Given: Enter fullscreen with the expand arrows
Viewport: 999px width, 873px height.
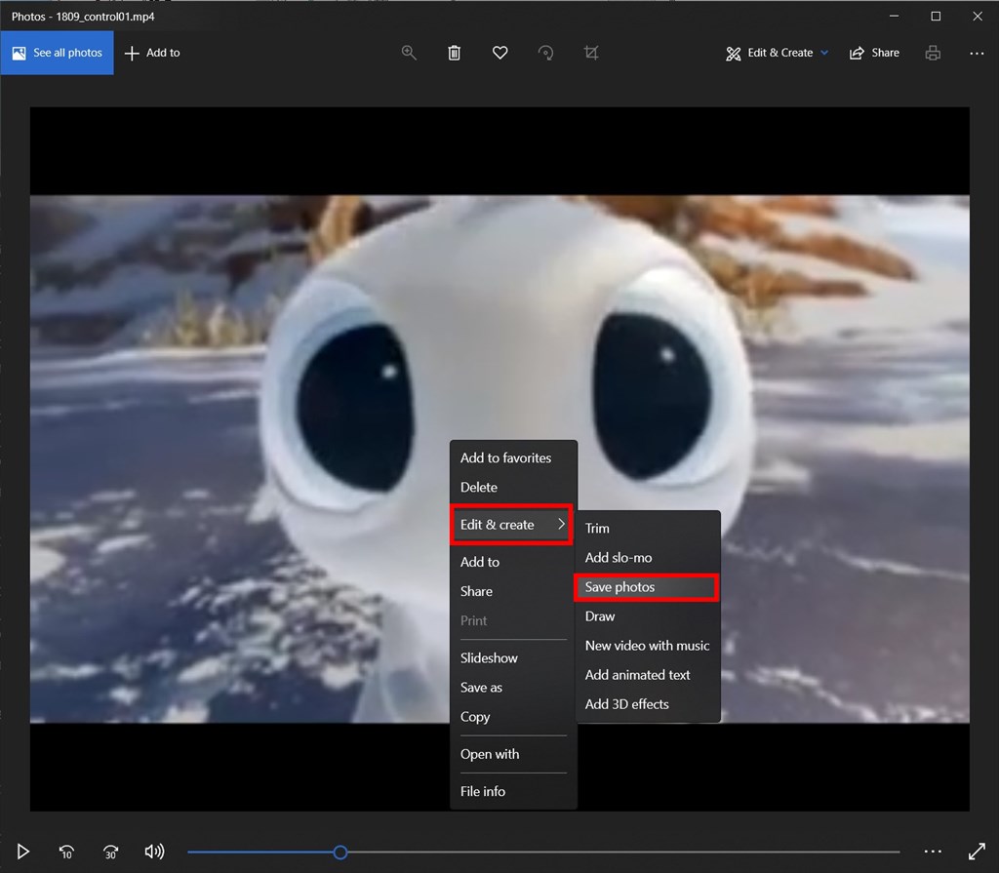Looking at the screenshot, I should (976, 852).
